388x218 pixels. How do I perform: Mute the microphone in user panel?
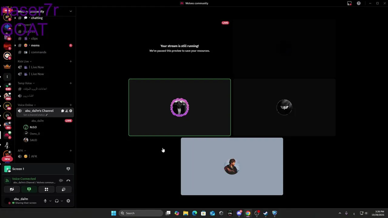45,201
